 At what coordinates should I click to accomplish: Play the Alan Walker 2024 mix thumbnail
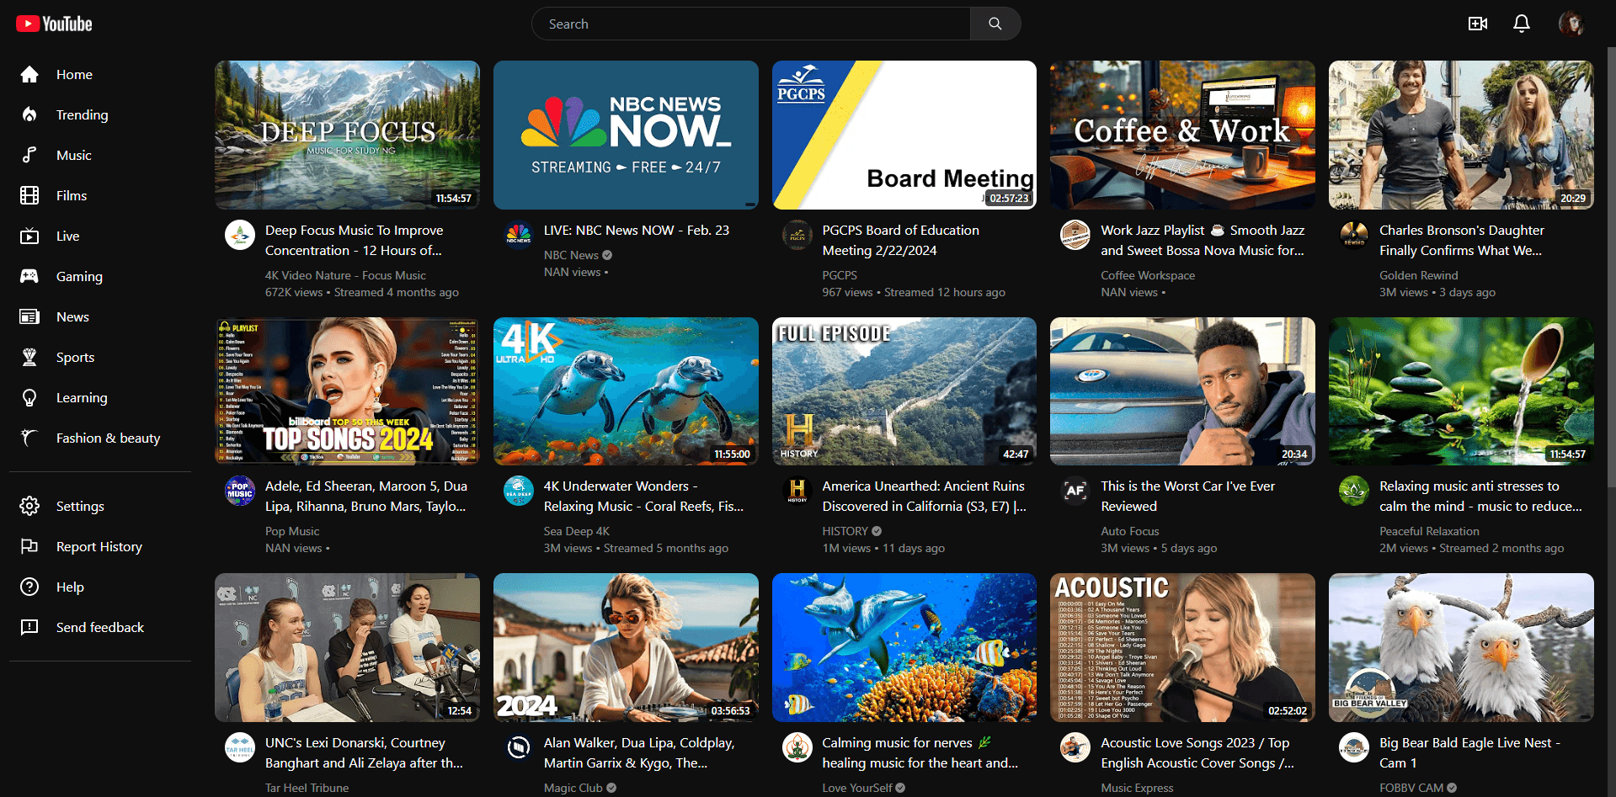pyautogui.click(x=626, y=647)
